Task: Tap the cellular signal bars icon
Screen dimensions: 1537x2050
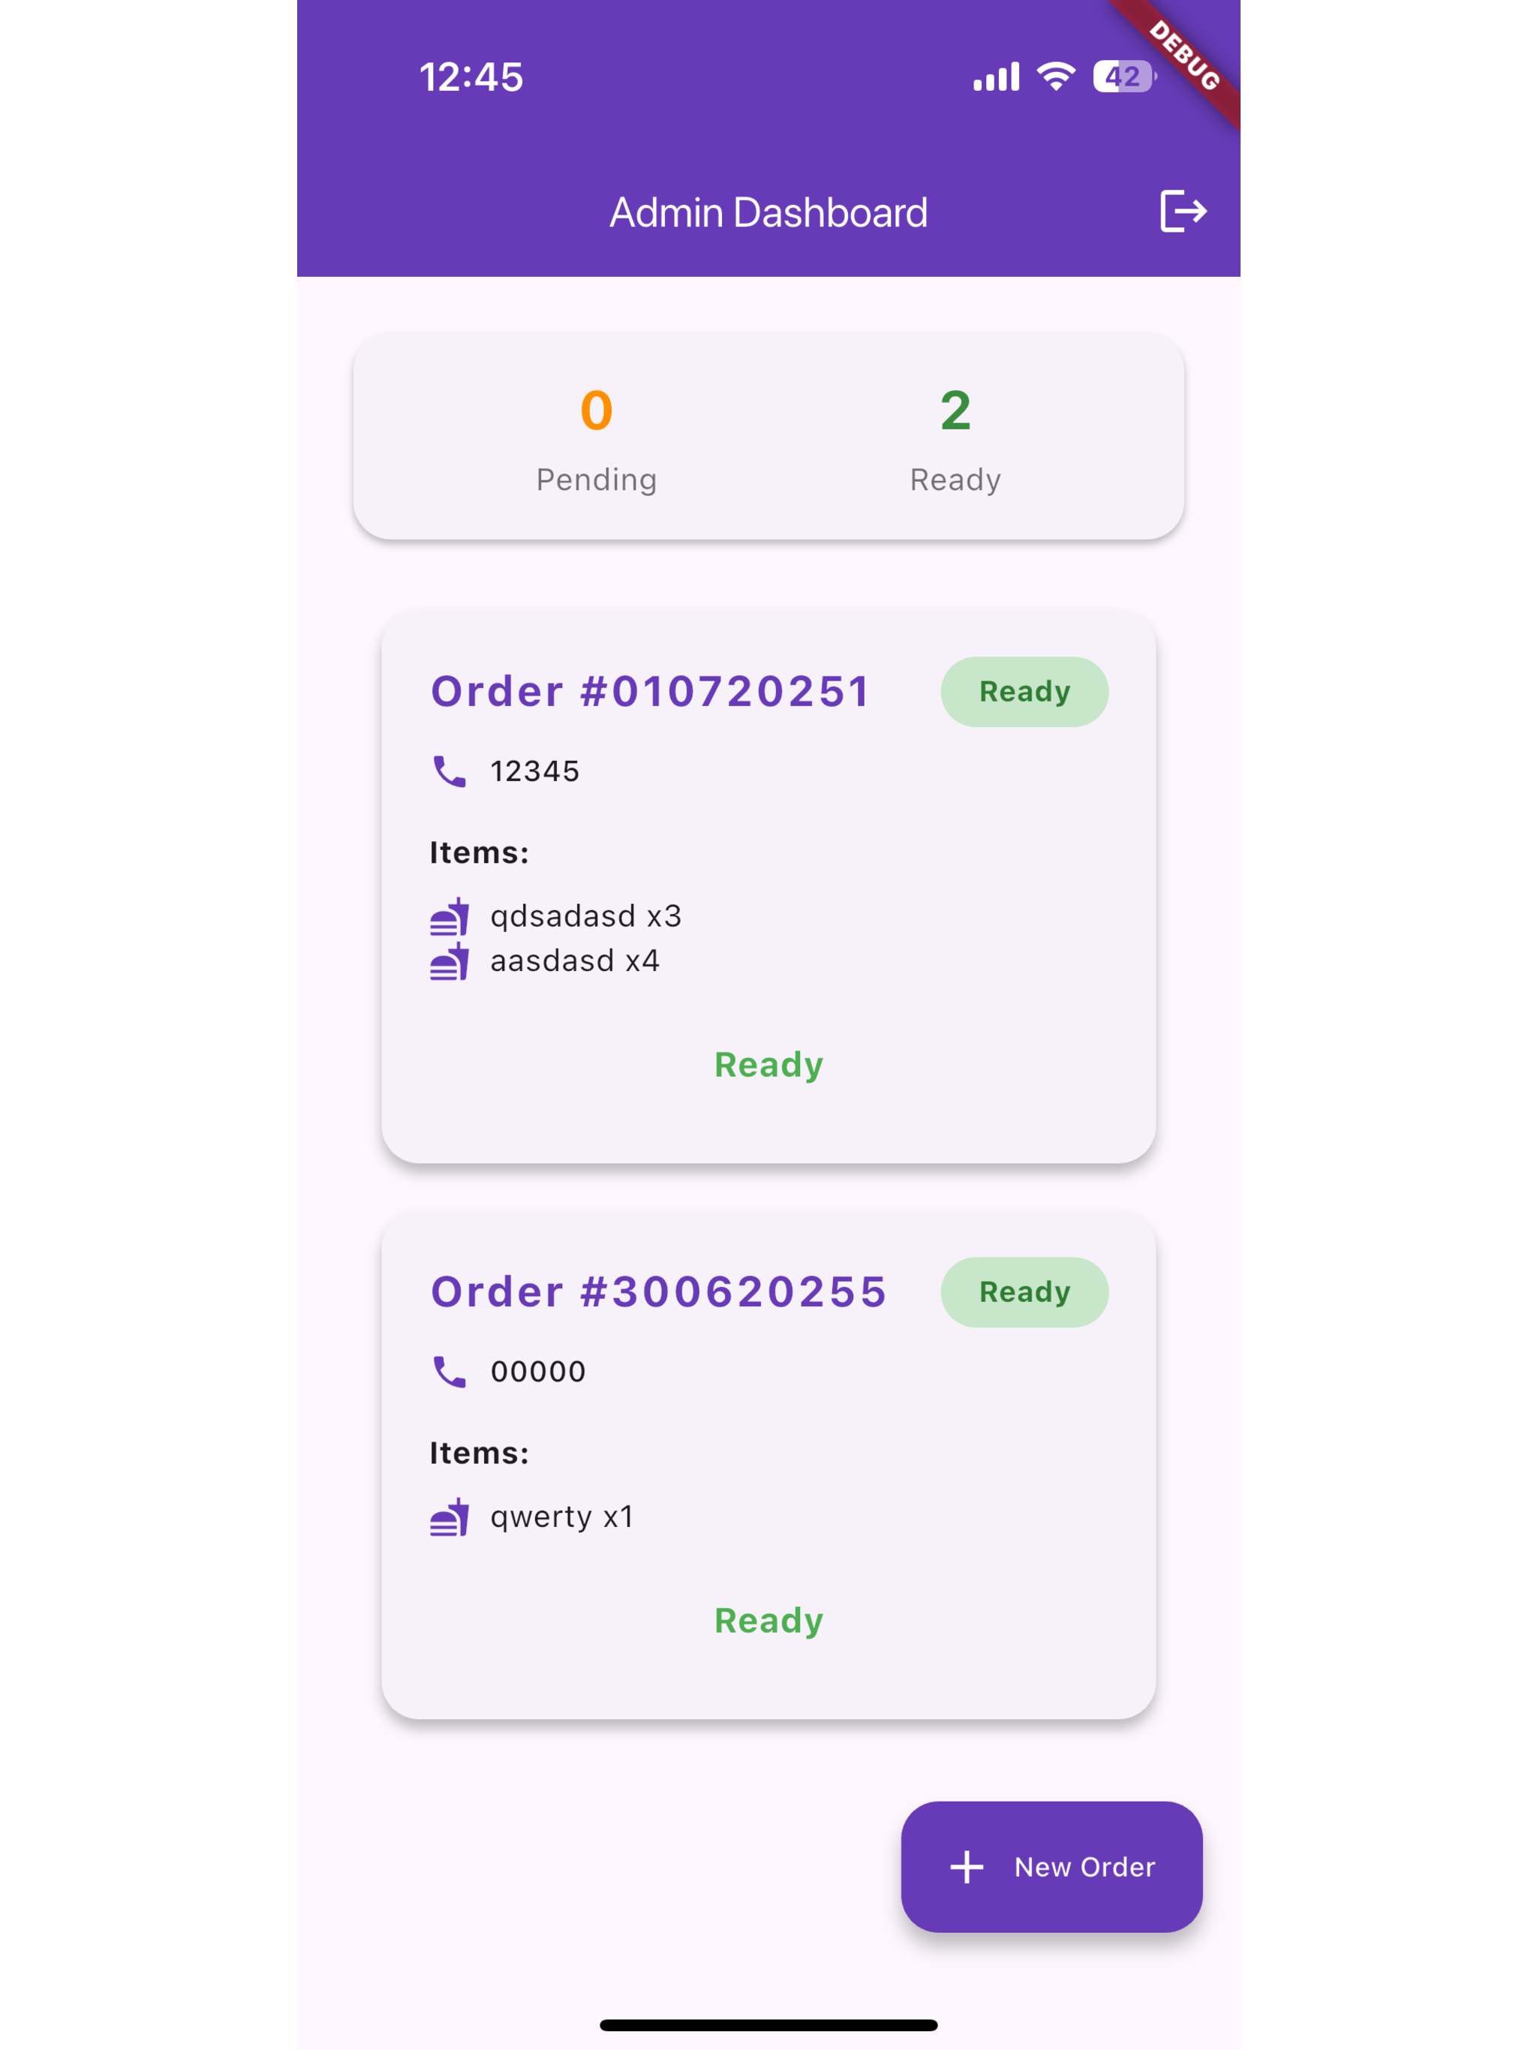Action: point(996,76)
